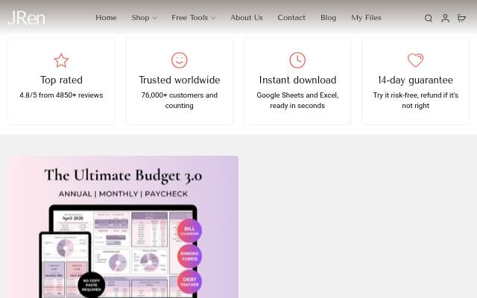
Task: Click the Sinking Funds badge on product image
Action: tap(189, 256)
